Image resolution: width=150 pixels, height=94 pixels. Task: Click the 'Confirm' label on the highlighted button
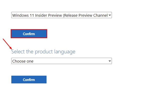pos(29,34)
